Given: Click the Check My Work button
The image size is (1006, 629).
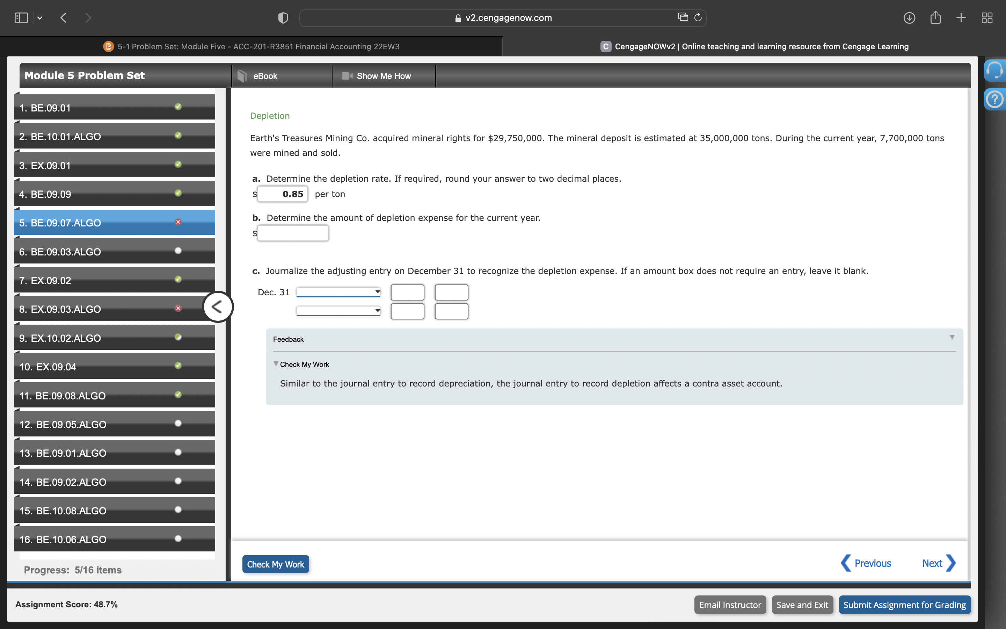Looking at the screenshot, I should (276, 564).
